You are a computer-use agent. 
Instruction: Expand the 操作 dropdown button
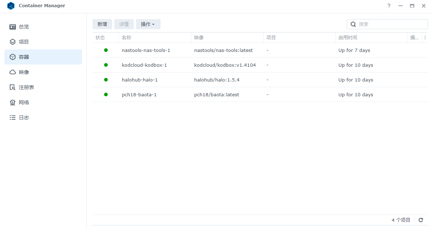click(x=148, y=24)
